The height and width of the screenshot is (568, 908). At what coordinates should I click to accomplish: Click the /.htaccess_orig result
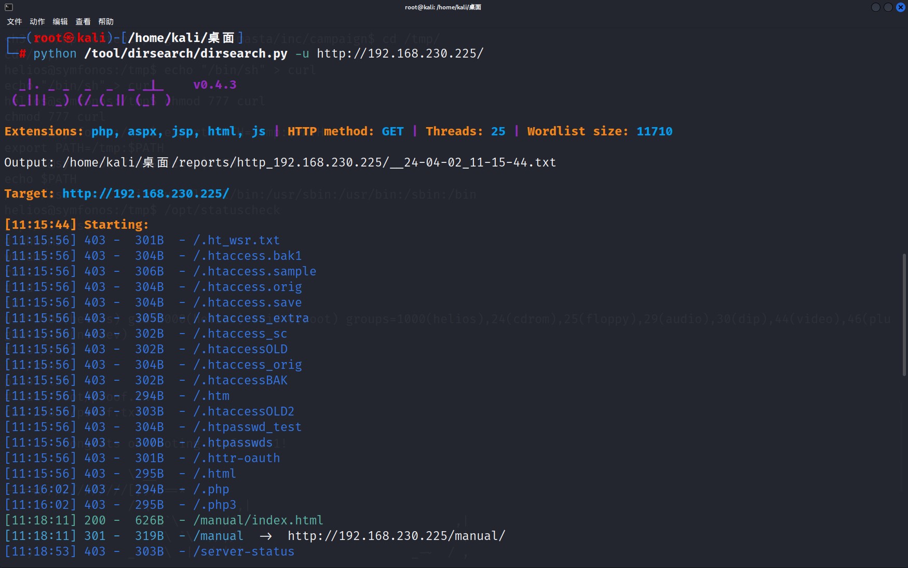click(247, 365)
